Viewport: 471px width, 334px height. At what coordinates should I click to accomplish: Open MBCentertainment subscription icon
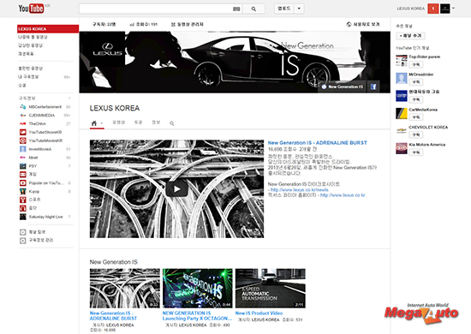[x=23, y=107]
